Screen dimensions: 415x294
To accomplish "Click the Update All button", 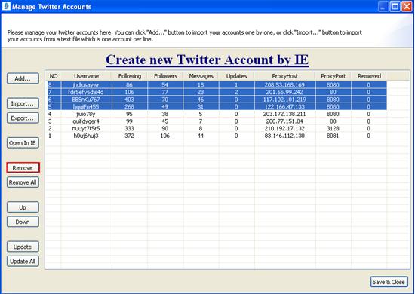I will [23, 262].
